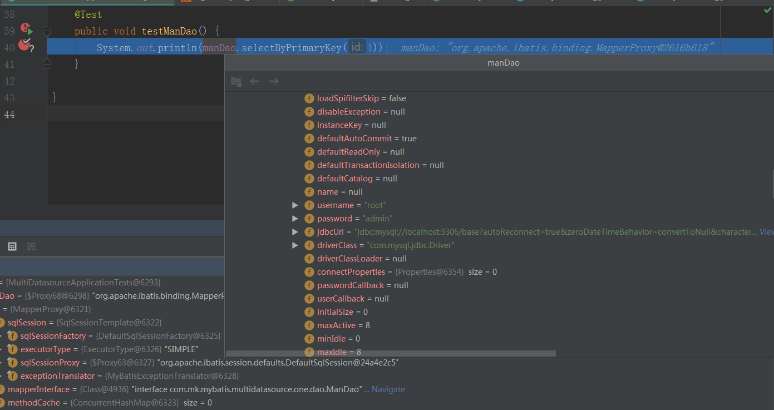
Task: Expand the driverClass field node
Action: [295, 245]
